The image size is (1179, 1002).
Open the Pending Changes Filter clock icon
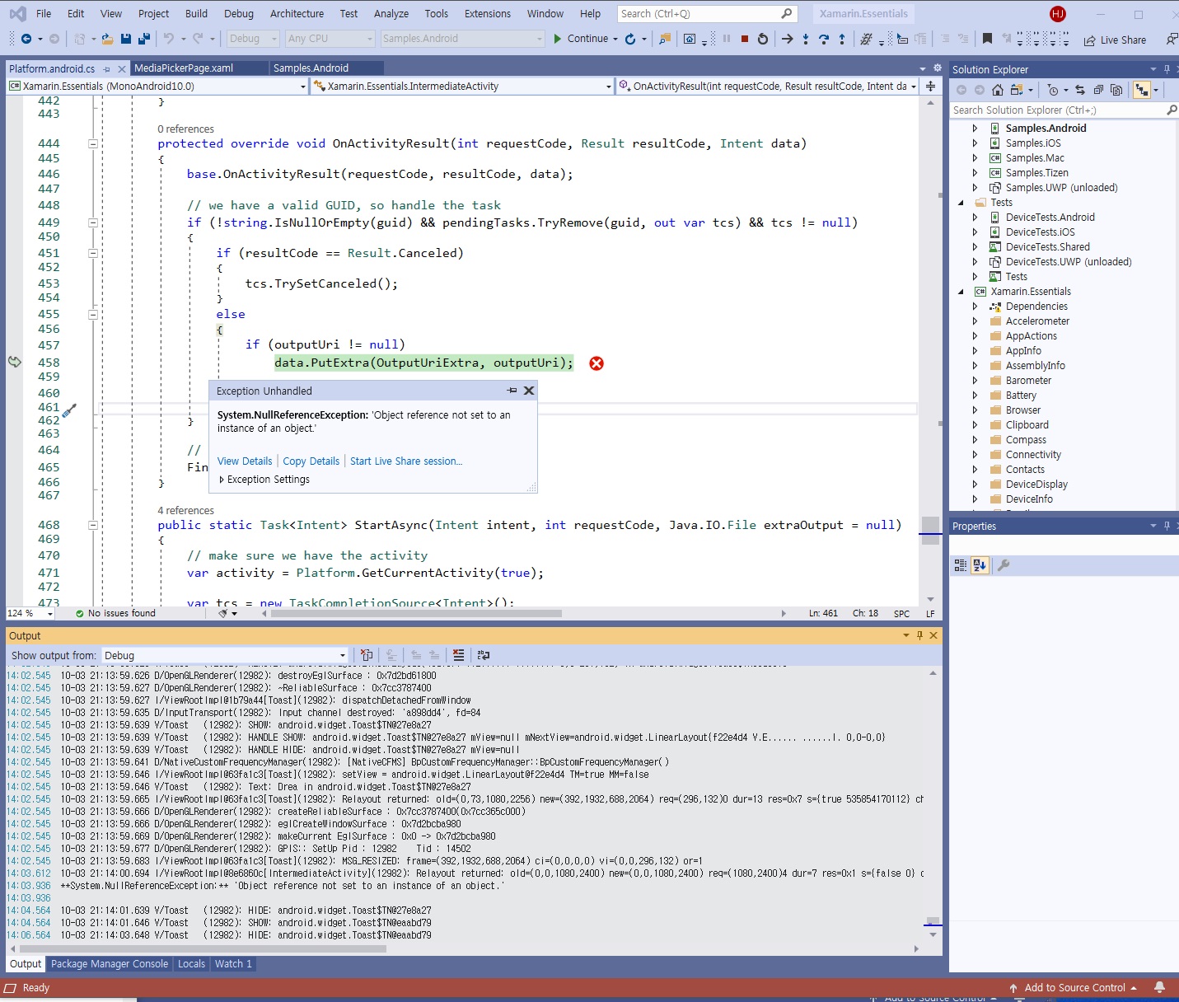pos(1053,90)
